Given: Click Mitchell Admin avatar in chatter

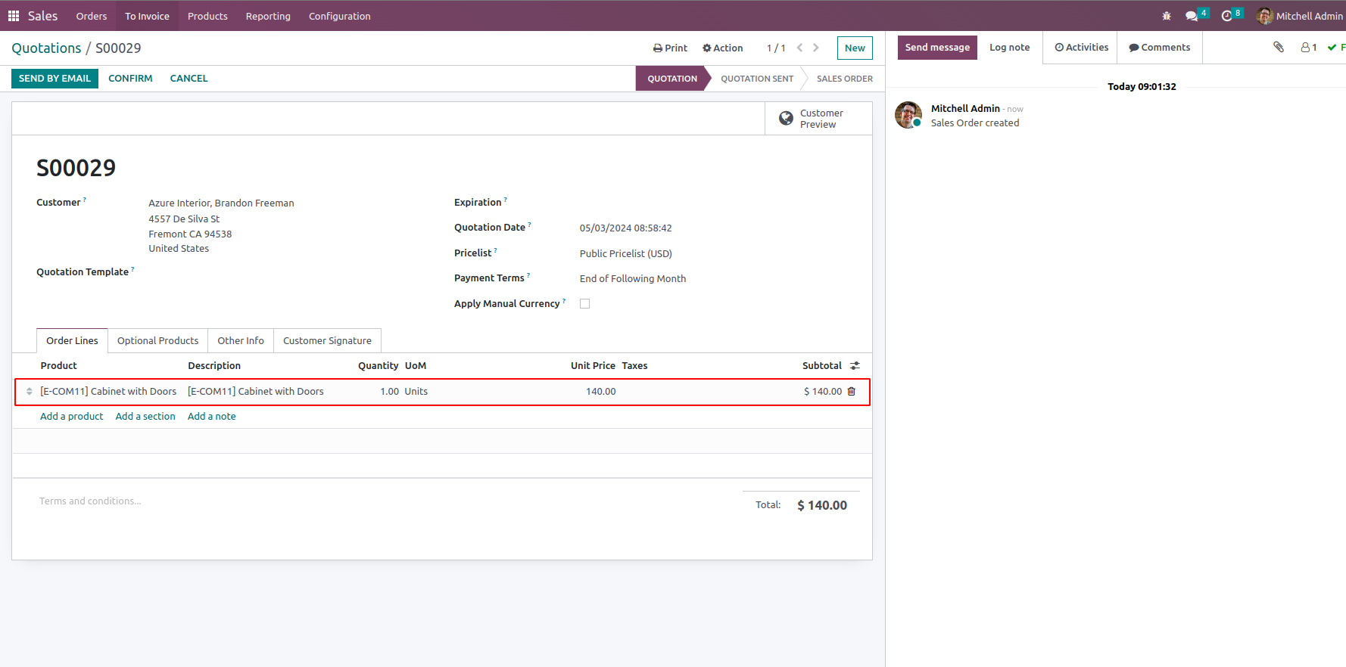Looking at the screenshot, I should [908, 115].
